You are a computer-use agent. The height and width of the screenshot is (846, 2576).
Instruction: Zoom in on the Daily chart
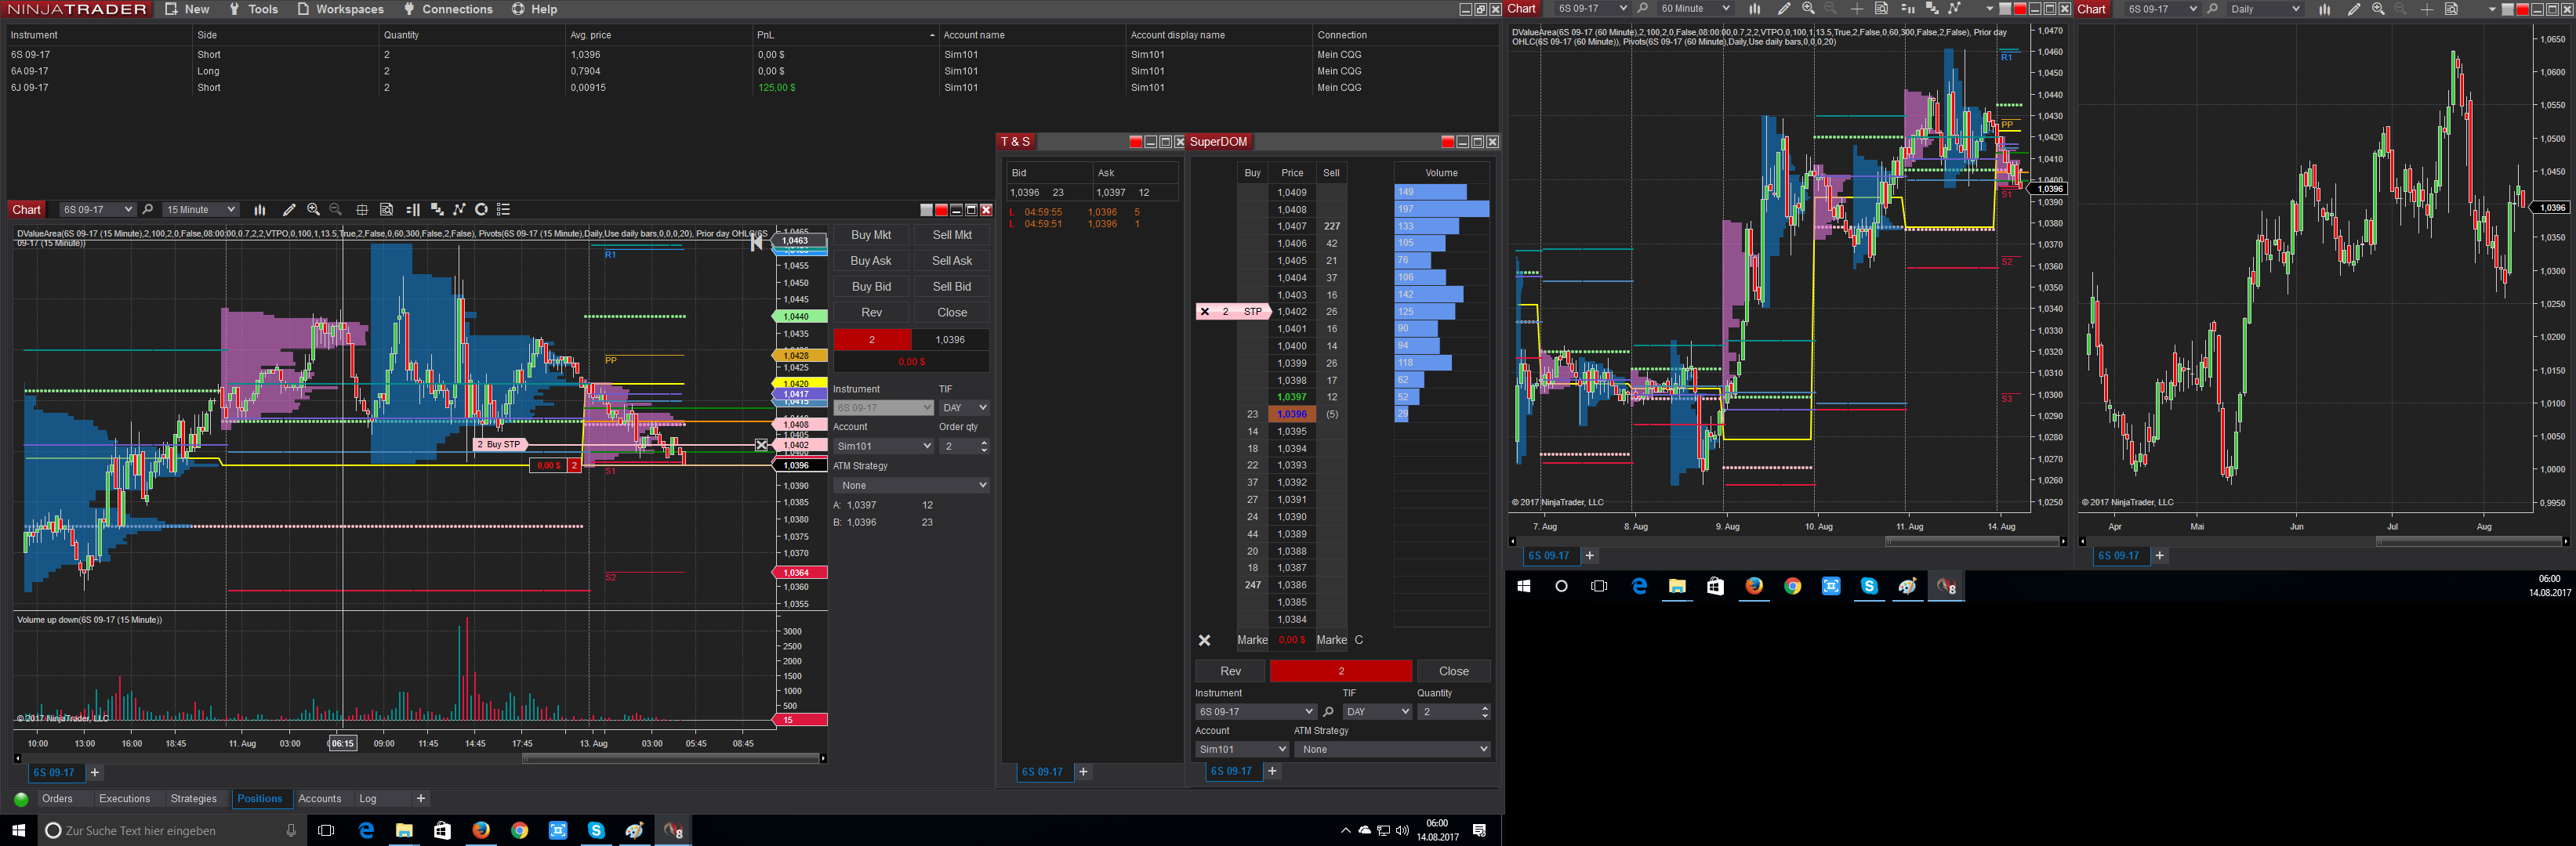(2378, 9)
